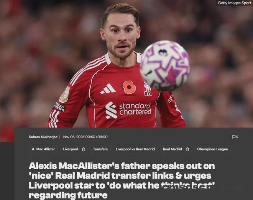253x200 pixels.
Task: Open the Liverpool tag
Action: coord(71,149)
